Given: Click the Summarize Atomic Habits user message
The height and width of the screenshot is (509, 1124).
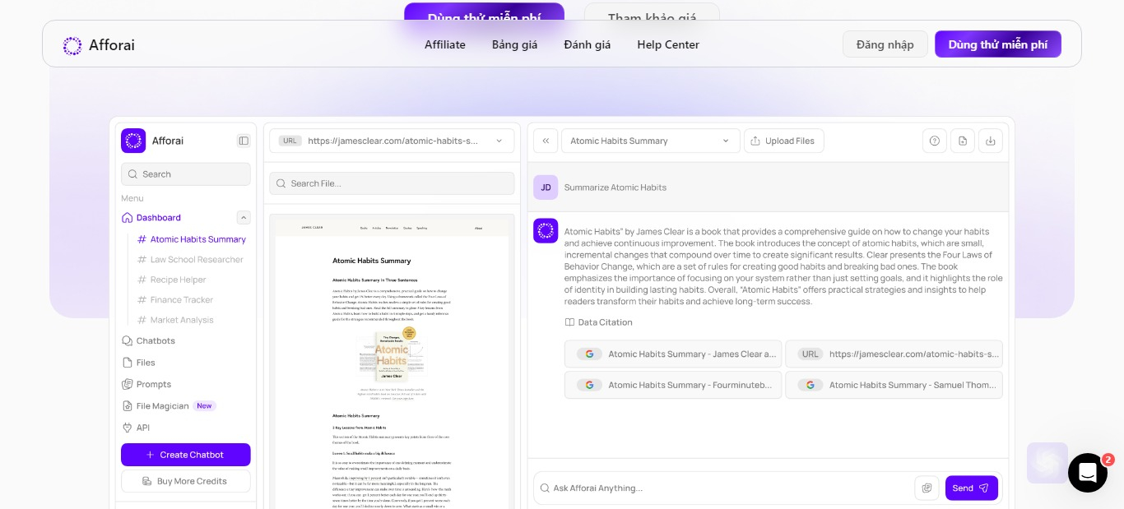Looking at the screenshot, I should 615,187.
